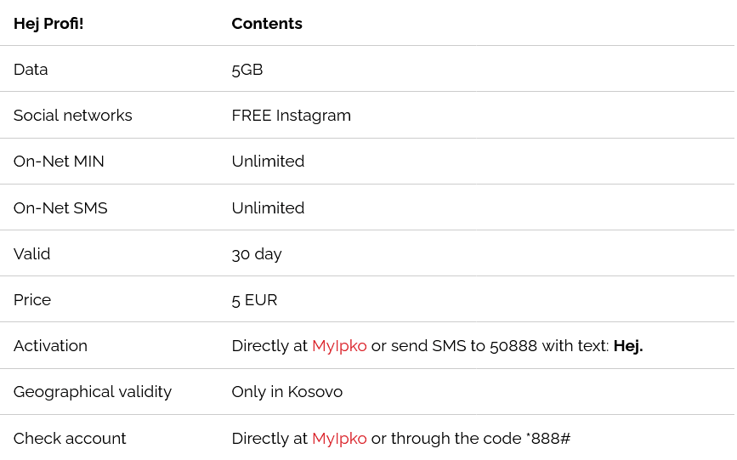737x460 pixels.
Task: Click the "Hej Profi!" table header
Action: [48, 24]
